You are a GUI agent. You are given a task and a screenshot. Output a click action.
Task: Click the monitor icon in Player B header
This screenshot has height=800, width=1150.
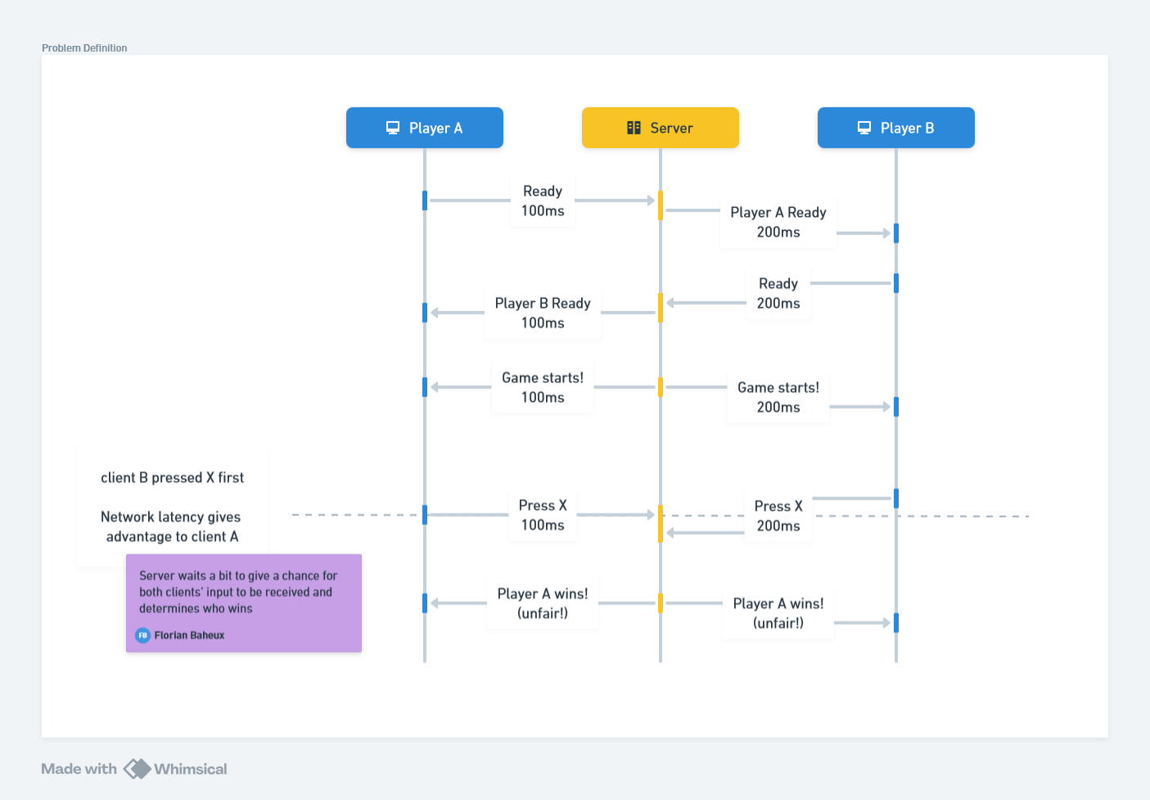(864, 128)
